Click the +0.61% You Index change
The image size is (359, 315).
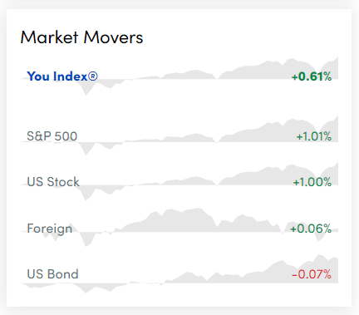(312, 76)
